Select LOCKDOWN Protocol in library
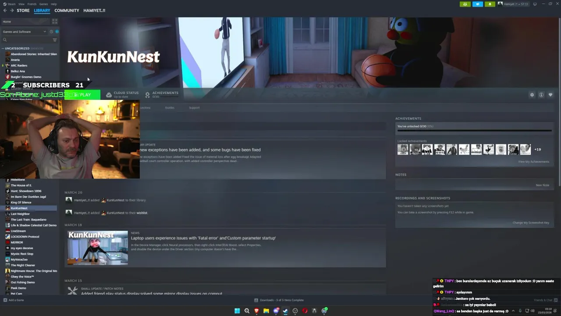This screenshot has height=316, width=561. point(25,237)
